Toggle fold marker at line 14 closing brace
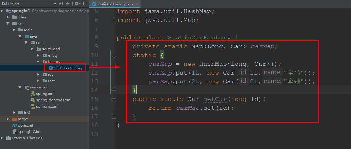The height and width of the screenshot is (149, 351). 114,90
